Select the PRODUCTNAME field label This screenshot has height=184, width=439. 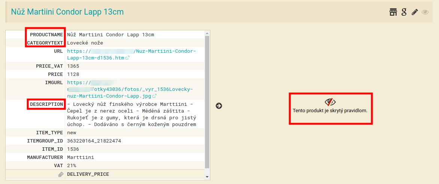coord(46,35)
